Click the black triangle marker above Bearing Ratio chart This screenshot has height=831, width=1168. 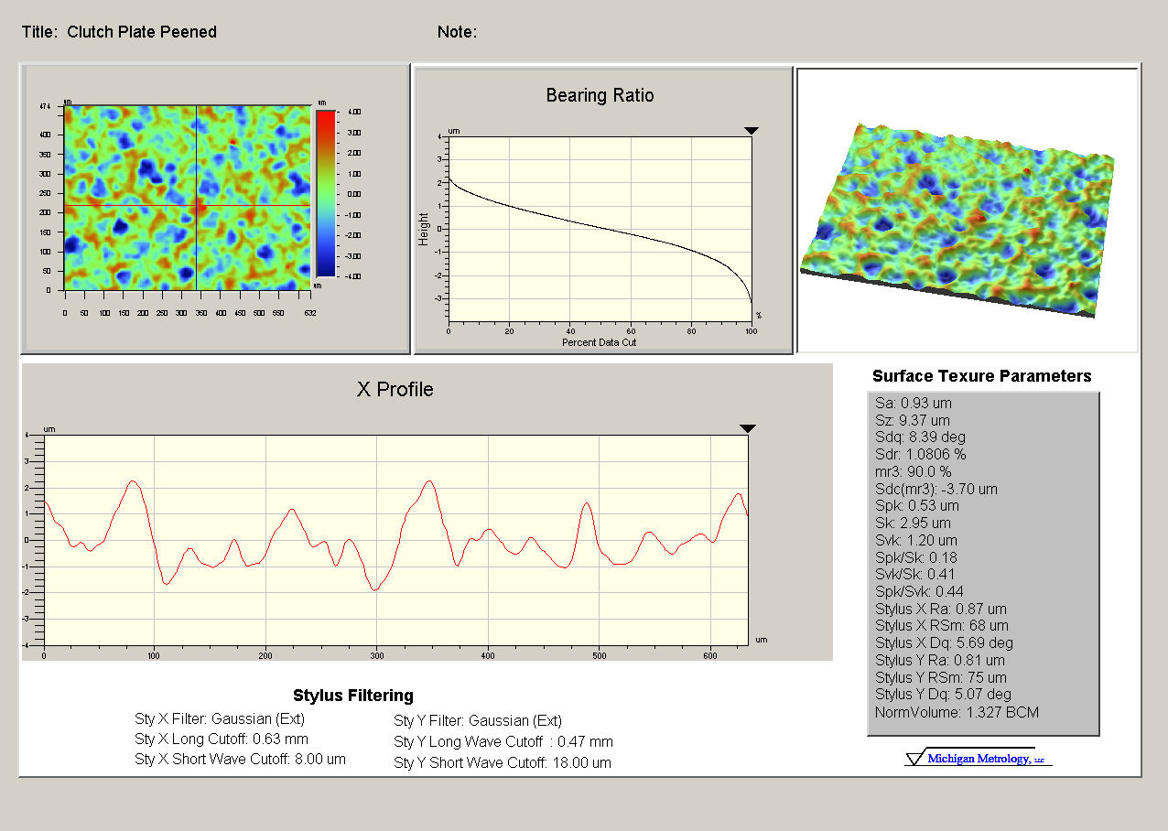pos(751,131)
